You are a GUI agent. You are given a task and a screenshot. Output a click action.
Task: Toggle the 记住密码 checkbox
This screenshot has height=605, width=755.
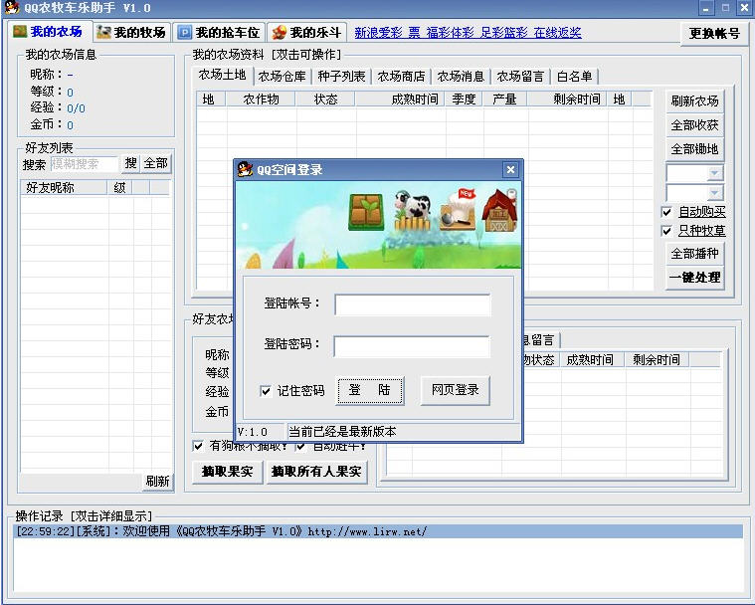pyautogui.click(x=266, y=391)
